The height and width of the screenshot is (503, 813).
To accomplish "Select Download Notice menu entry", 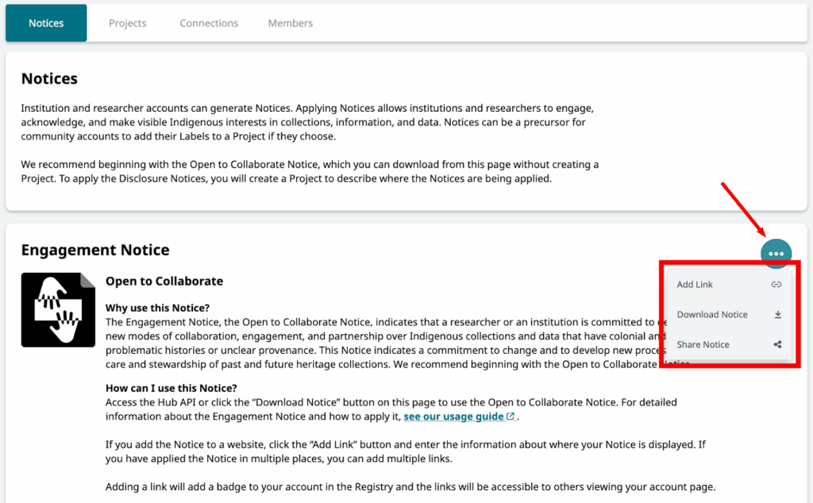I will click(x=712, y=315).
